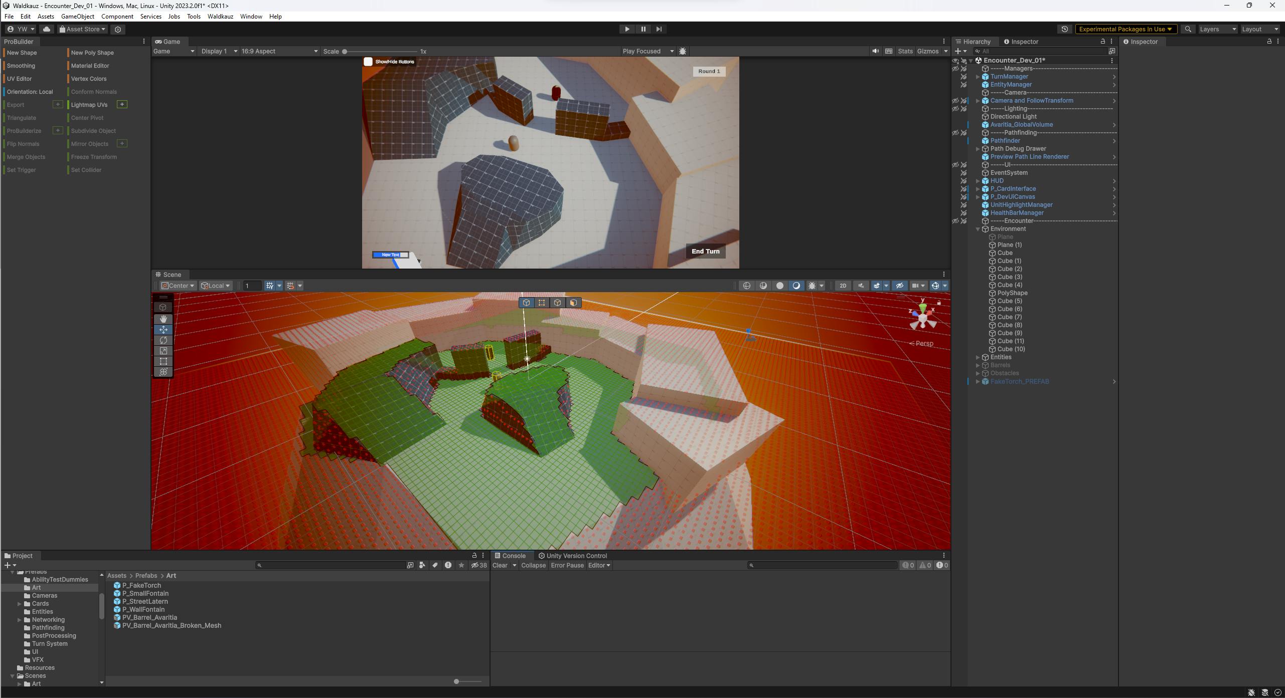Screen dimensions: 1285x698
Task: Toggle Scene view 2D mode
Action: (843, 286)
